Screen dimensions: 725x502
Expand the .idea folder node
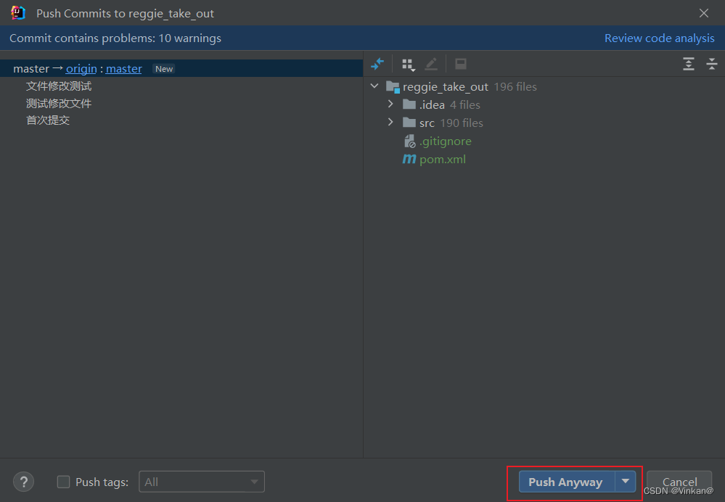[x=390, y=104]
